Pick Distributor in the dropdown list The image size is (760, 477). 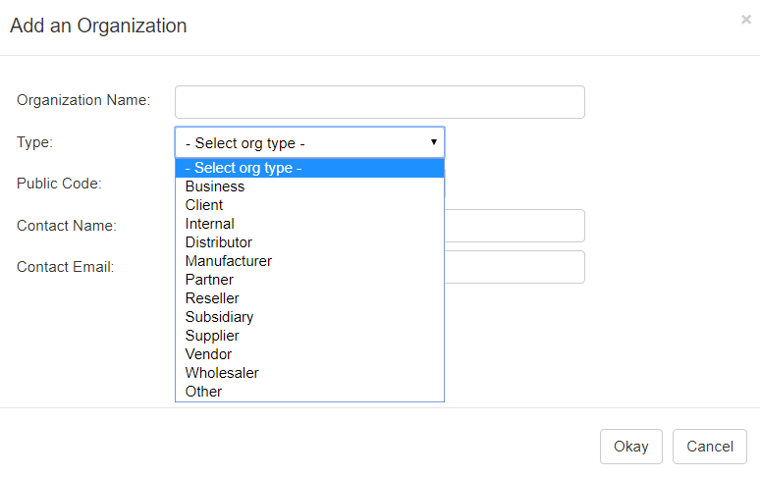point(218,242)
